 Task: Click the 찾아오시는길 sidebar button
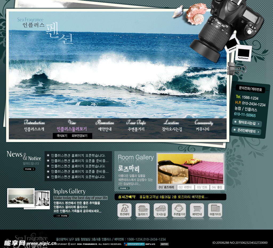tap(247, 123)
